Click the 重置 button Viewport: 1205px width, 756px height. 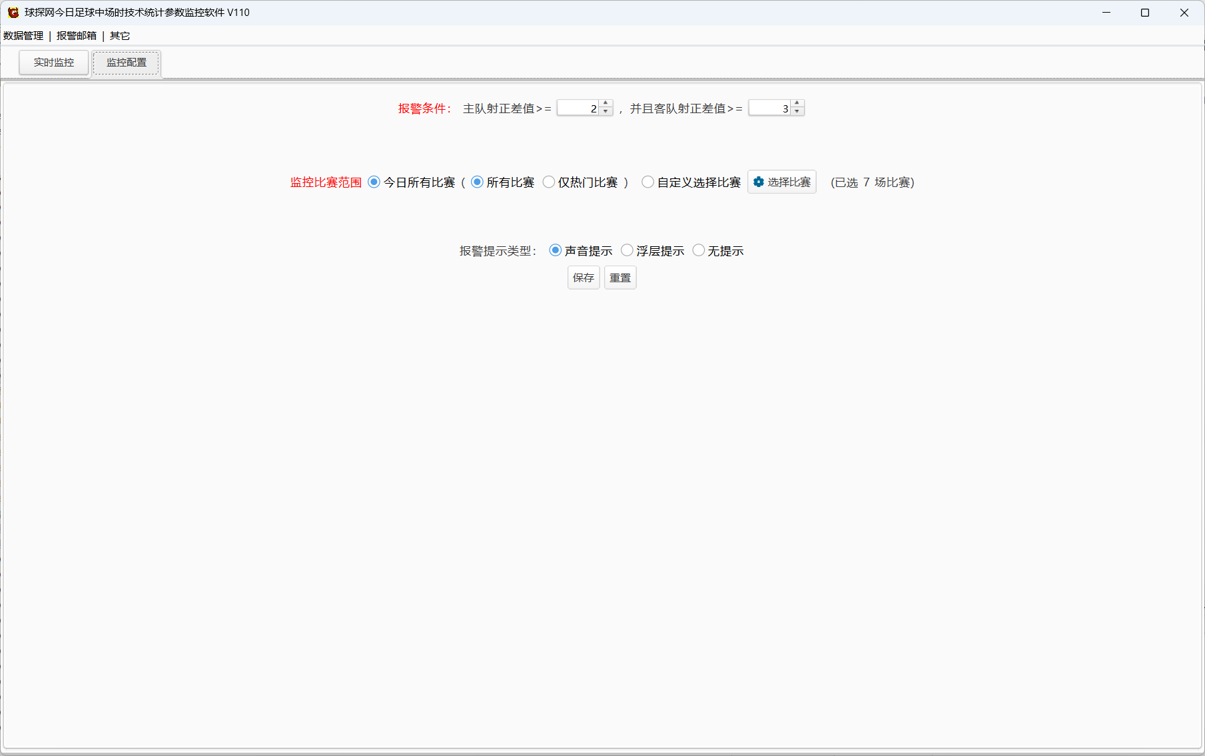tap(620, 278)
